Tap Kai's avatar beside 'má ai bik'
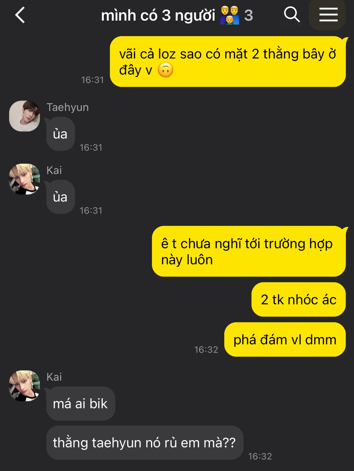Viewport: 354px width, 471px height. point(25,386)
